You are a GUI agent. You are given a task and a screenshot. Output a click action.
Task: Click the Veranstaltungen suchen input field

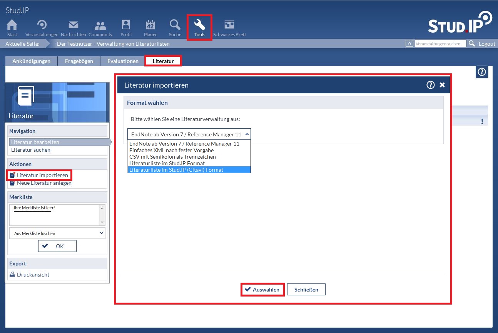point(440,44)
